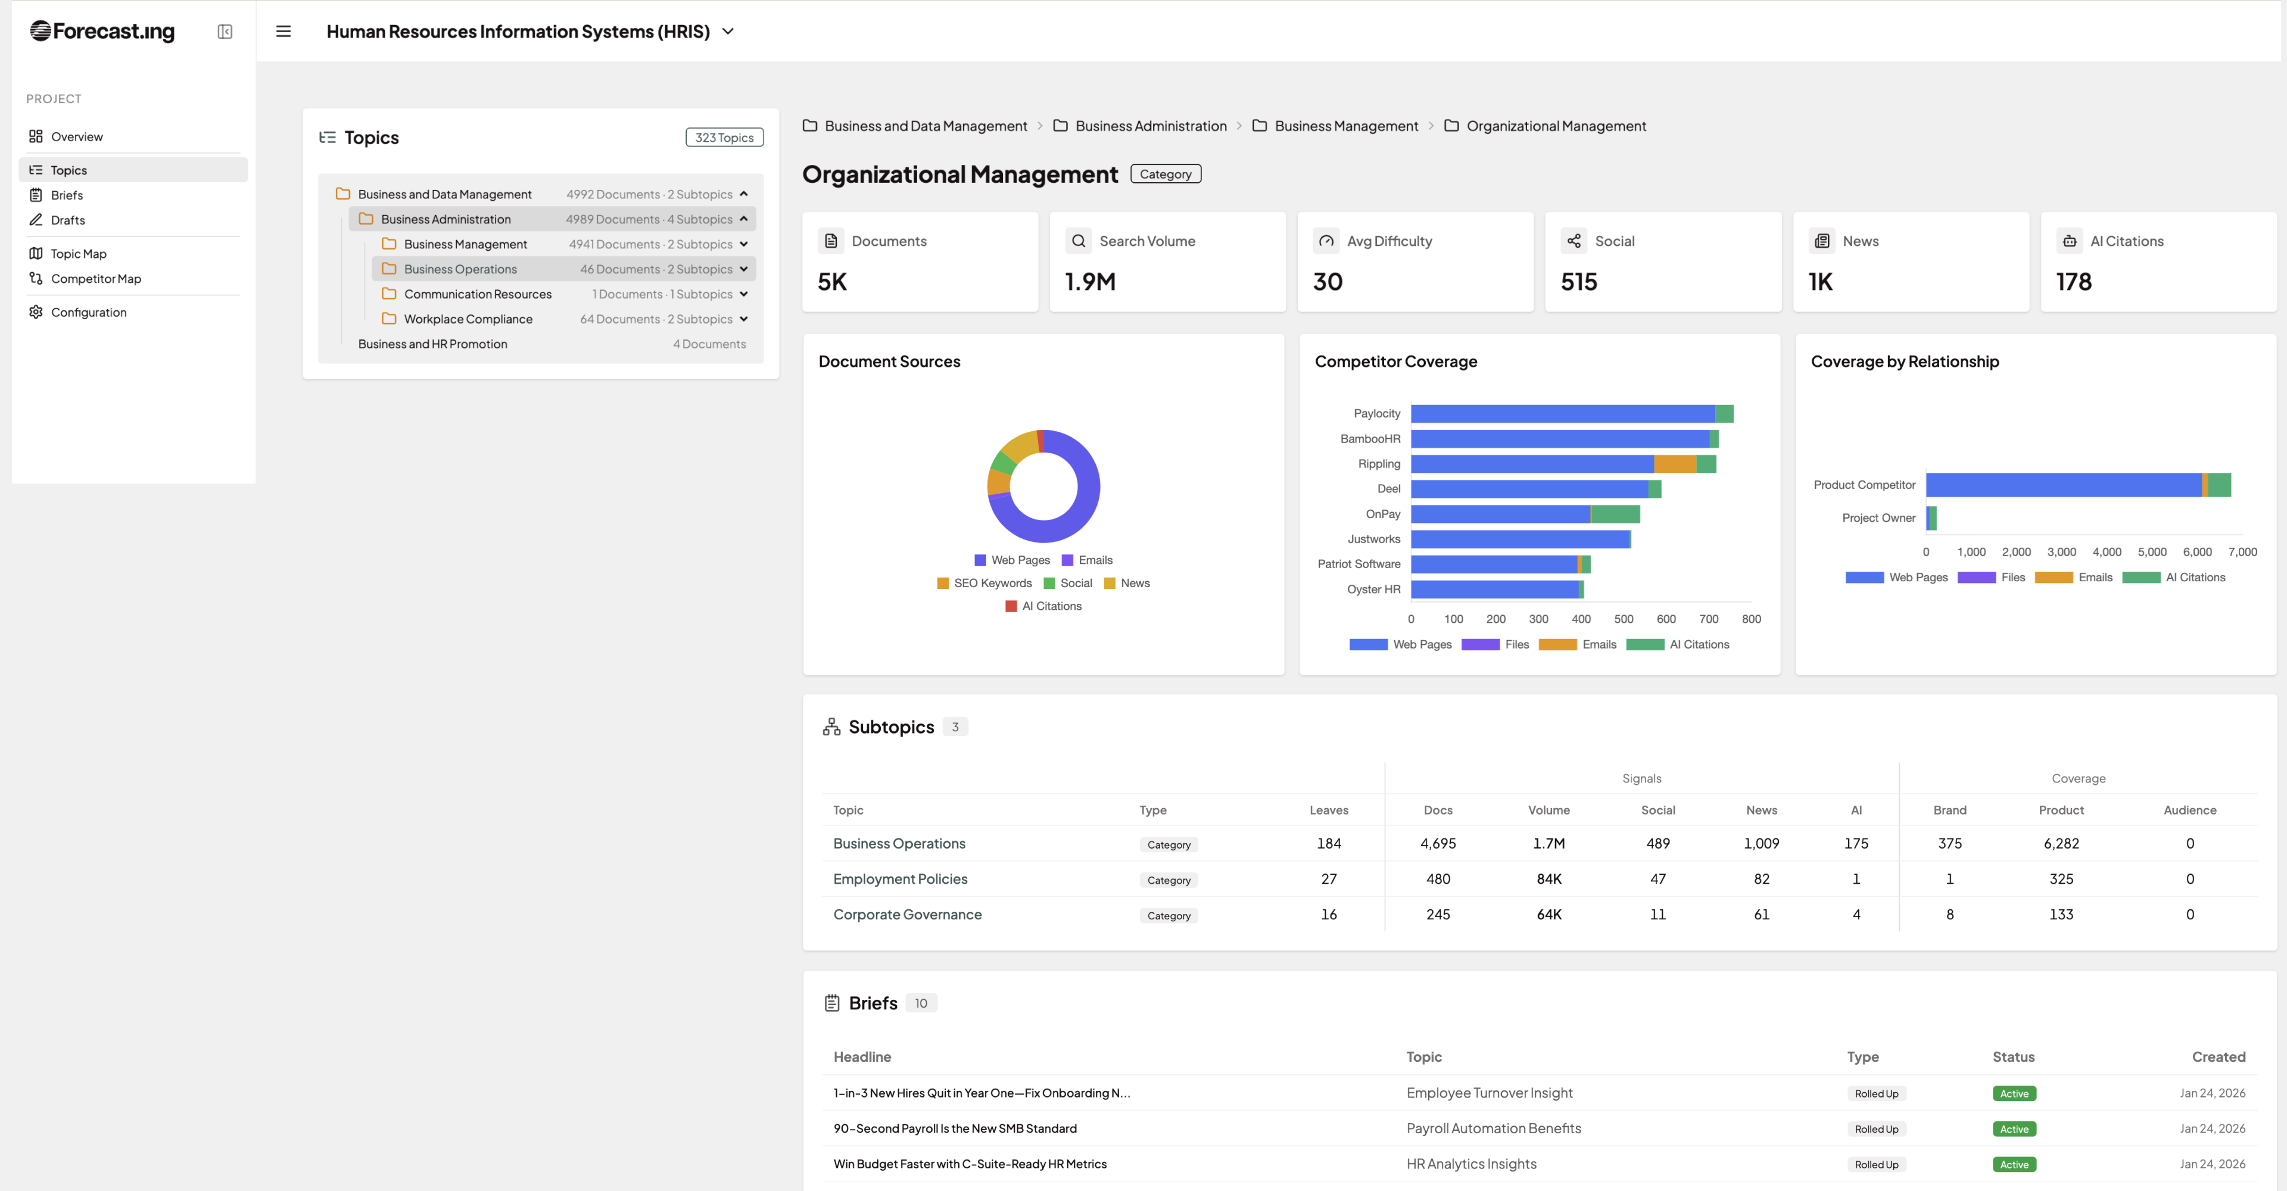Open the hamburger menu next to the project title
This screenshot has width=2287, height=1191.
tap(283, 31)
